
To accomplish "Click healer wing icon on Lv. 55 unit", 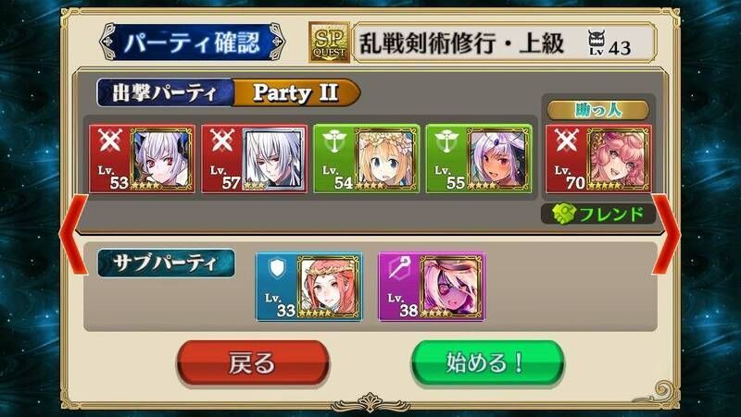I will [446, 141].
